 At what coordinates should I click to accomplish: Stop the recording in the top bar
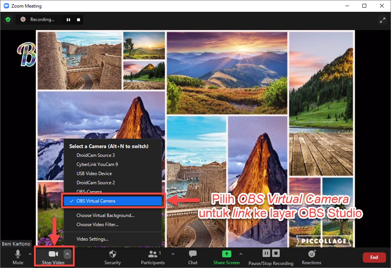point(78,20)
